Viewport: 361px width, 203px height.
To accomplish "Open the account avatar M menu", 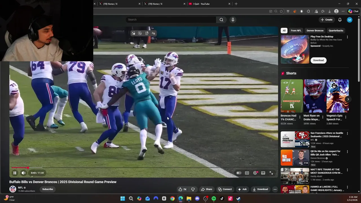I will [350, 19].
